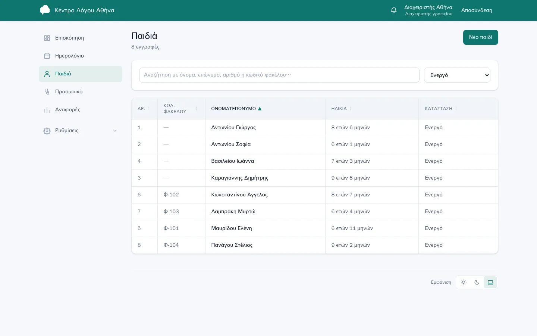Viewport: 537px width, 336px height.
Task: Switch to light theme sun icon
Action: pyautogui.click(x=464, y=282)
